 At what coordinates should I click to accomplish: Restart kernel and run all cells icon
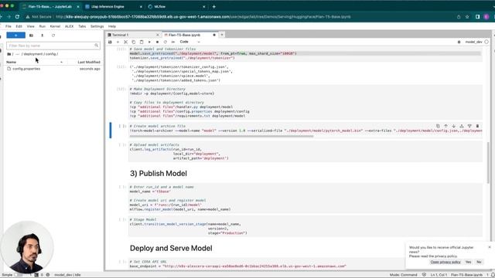click(x=173, y=42)
